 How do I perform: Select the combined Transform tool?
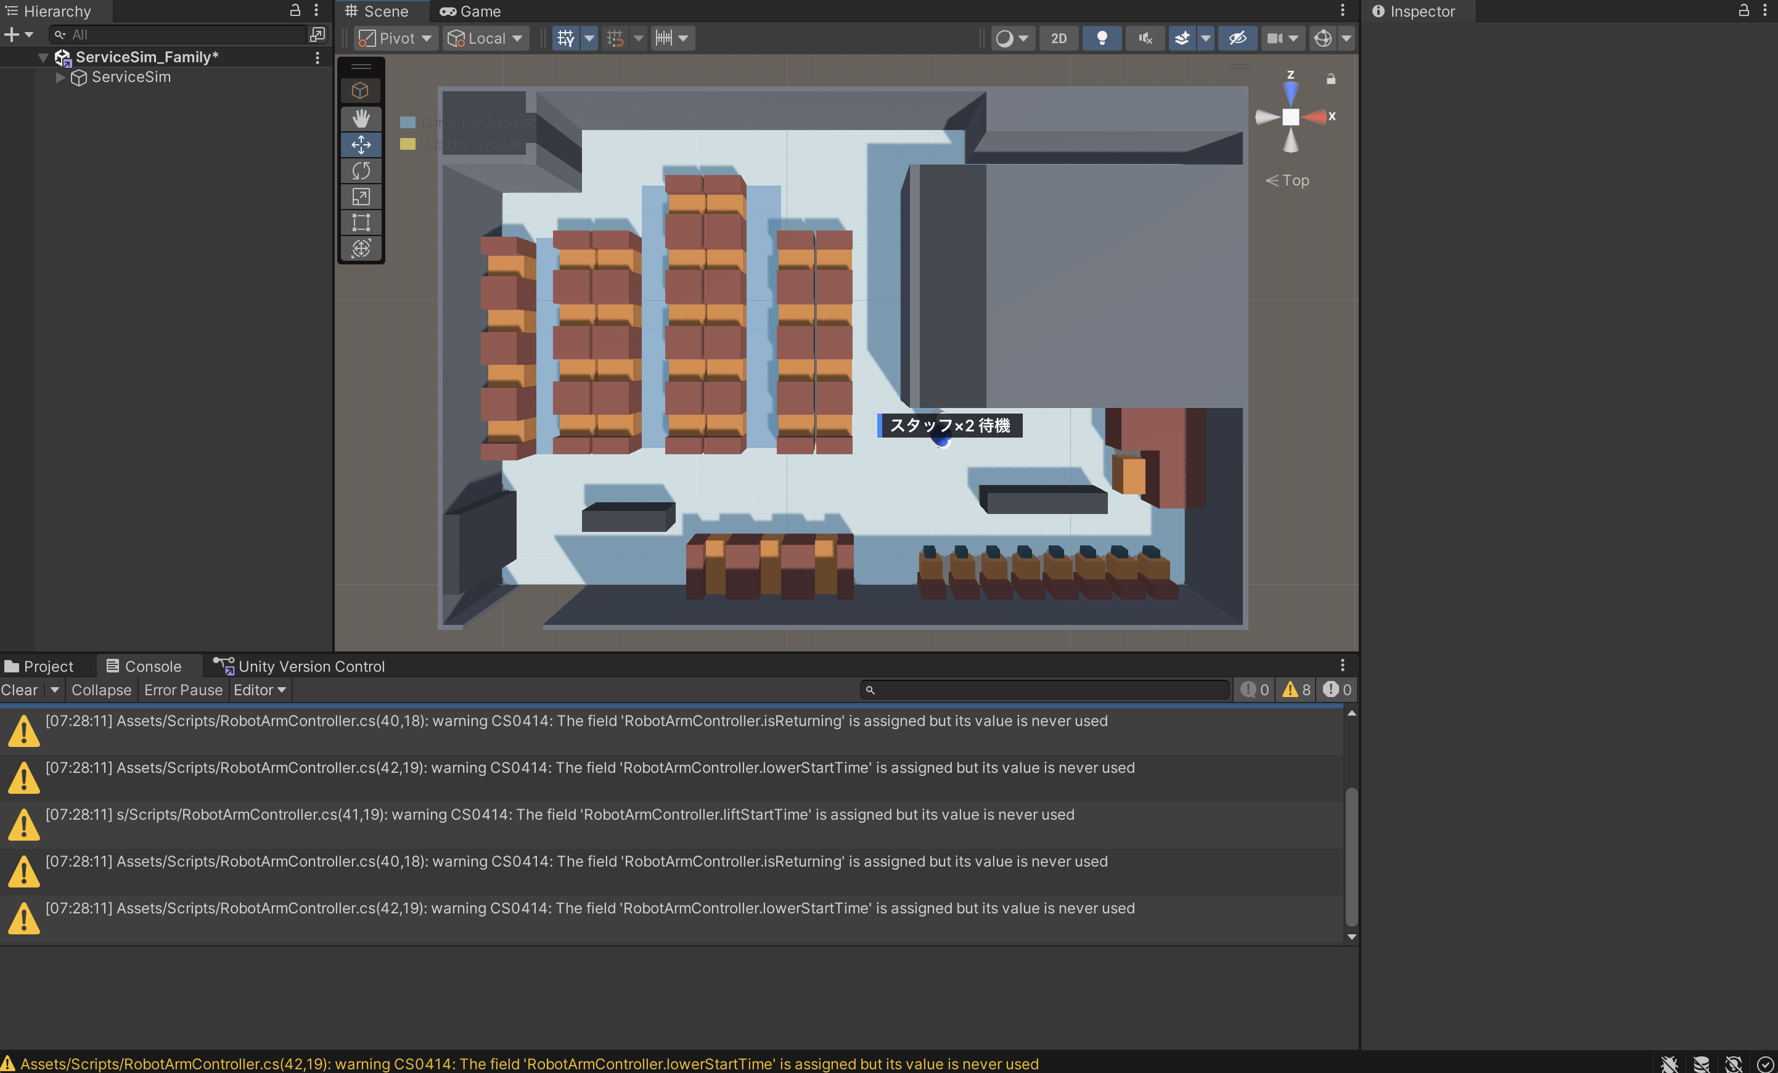[361, 248]
